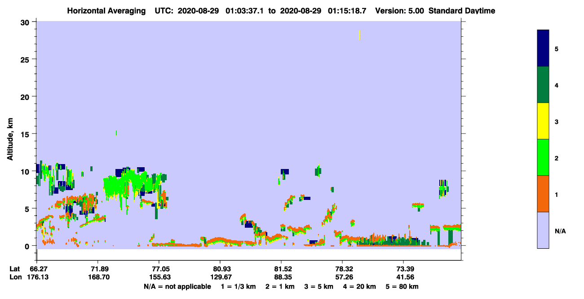This screenshot has width=584, height=299.
Task: Click the y-axis tick label 5
Action: click(28, 208)
